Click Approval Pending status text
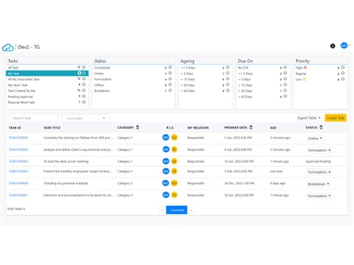354x265 pixels. pyautogui.click(x=318, y=161)
